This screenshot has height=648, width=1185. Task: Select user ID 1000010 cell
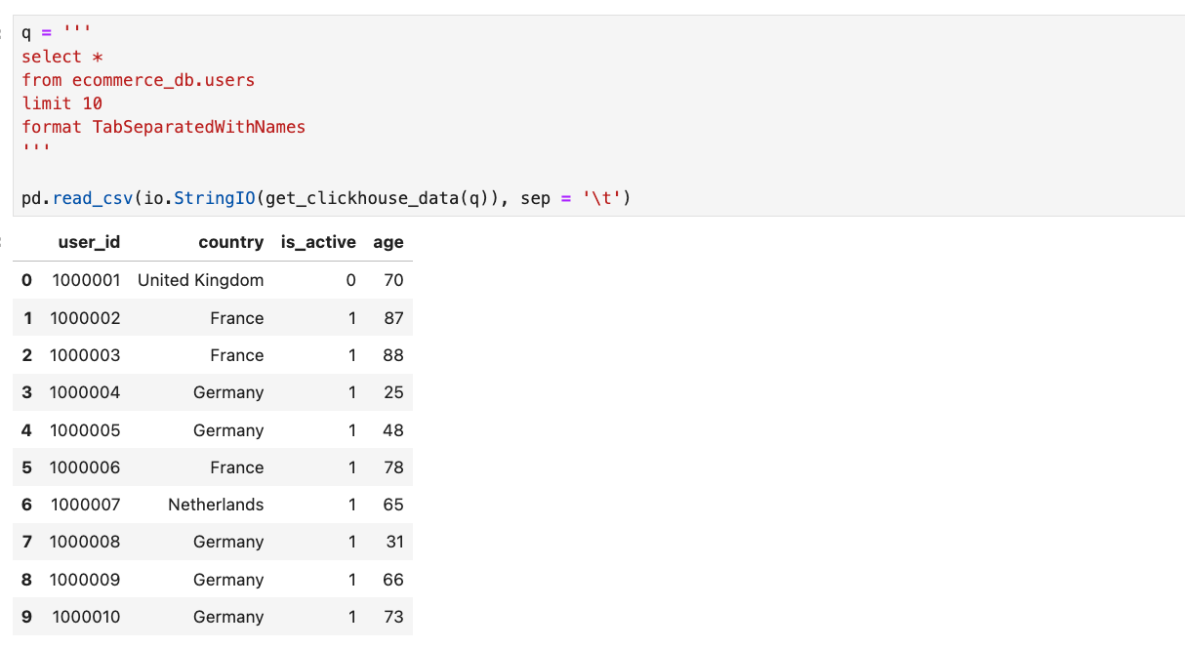click(86, 617)
